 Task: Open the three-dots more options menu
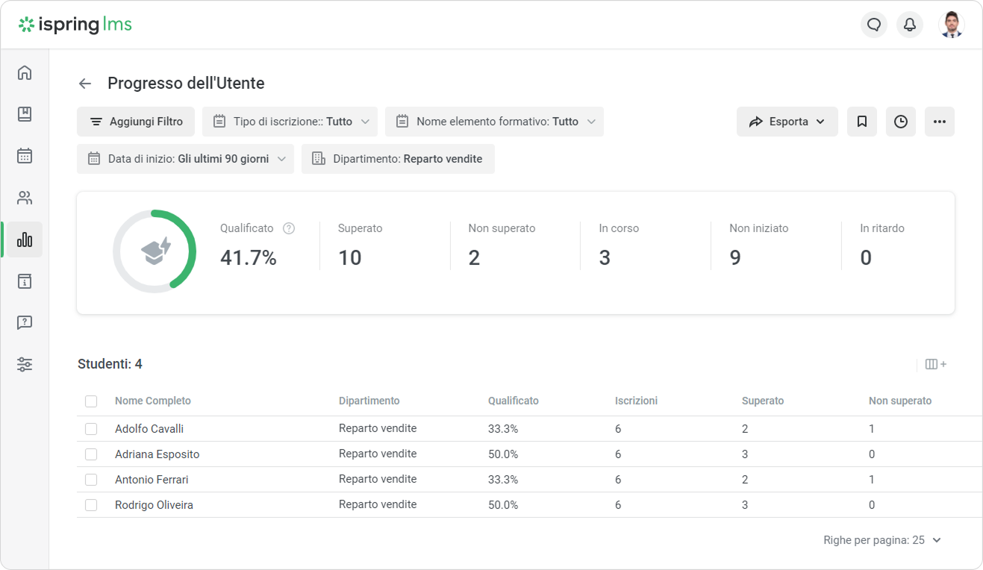click(940, 122)
